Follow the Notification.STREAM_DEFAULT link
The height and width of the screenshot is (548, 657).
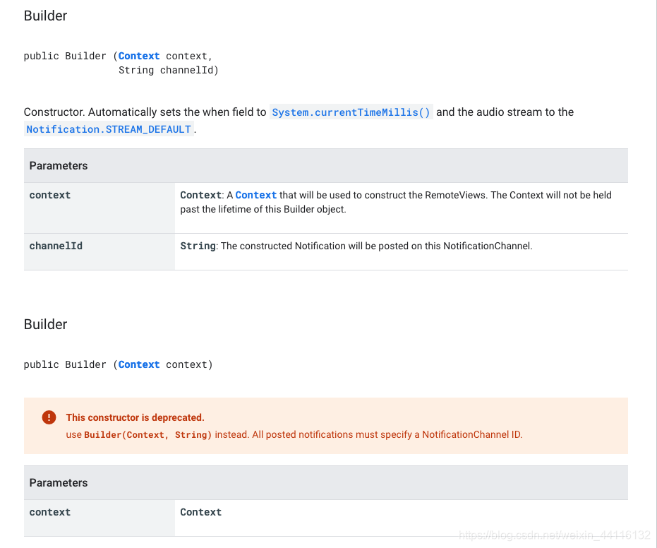[x=109, y=129]
